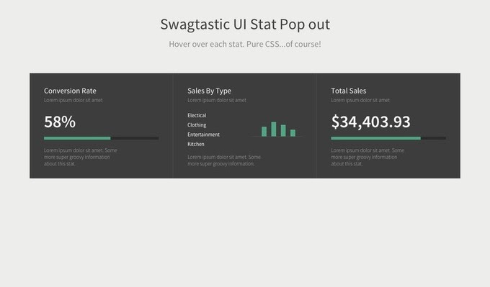The height and width of the screenshot is (287, 490).
Task: Select Electical in the sales list
Action: 197,115
